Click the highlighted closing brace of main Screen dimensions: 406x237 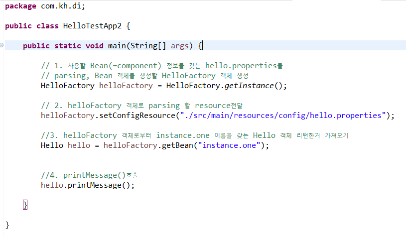pos(25,205)
